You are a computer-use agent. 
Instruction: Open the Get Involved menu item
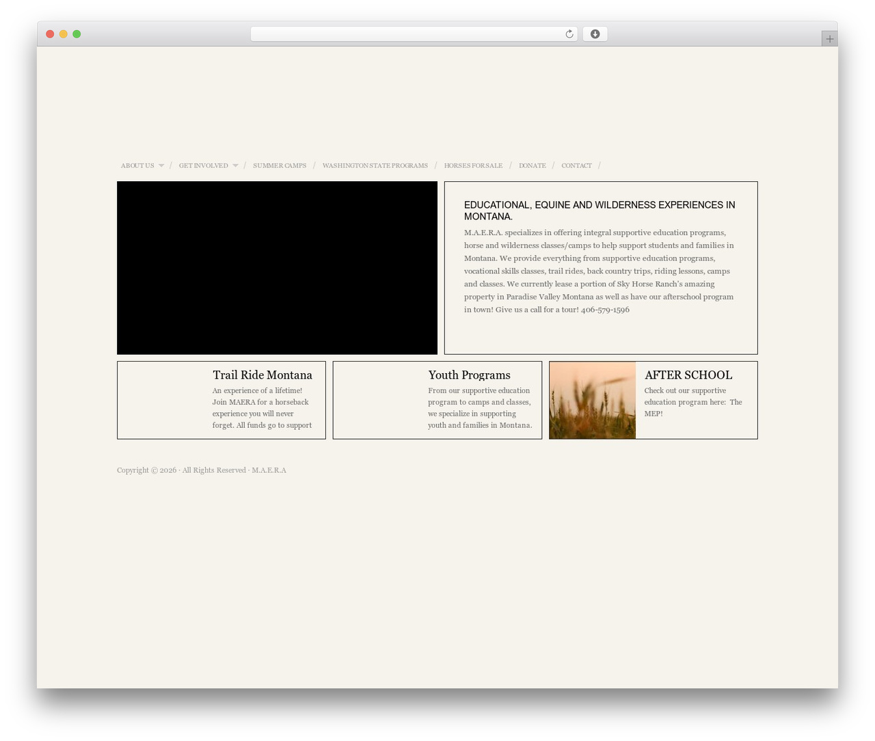click(x=204, y=165)
